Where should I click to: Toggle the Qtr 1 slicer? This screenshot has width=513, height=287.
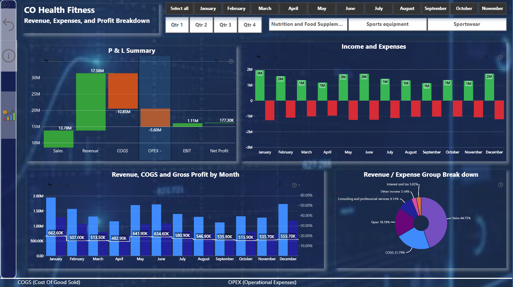(177, 25)
